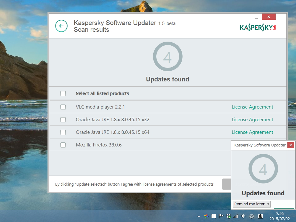View the Oracle Java JRE x32 License Agreement
Screen dimensions: 296x222
coord(252,120)
